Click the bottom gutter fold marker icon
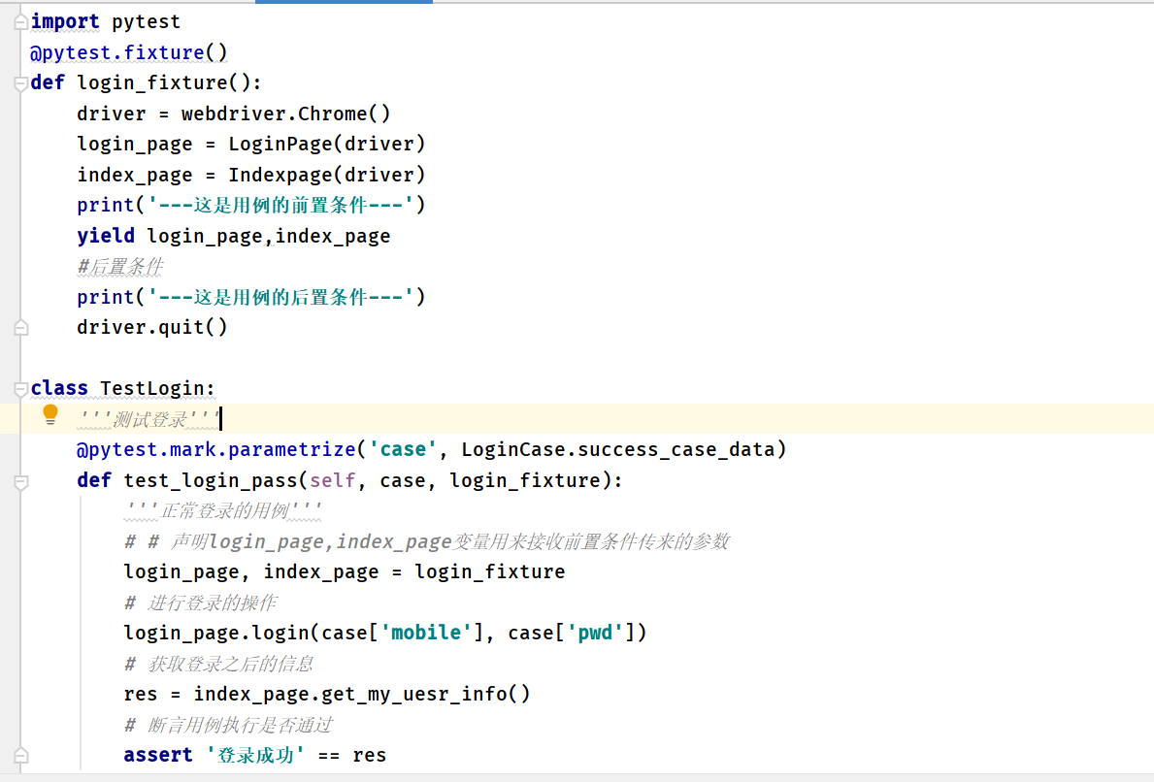 (19, 754)
